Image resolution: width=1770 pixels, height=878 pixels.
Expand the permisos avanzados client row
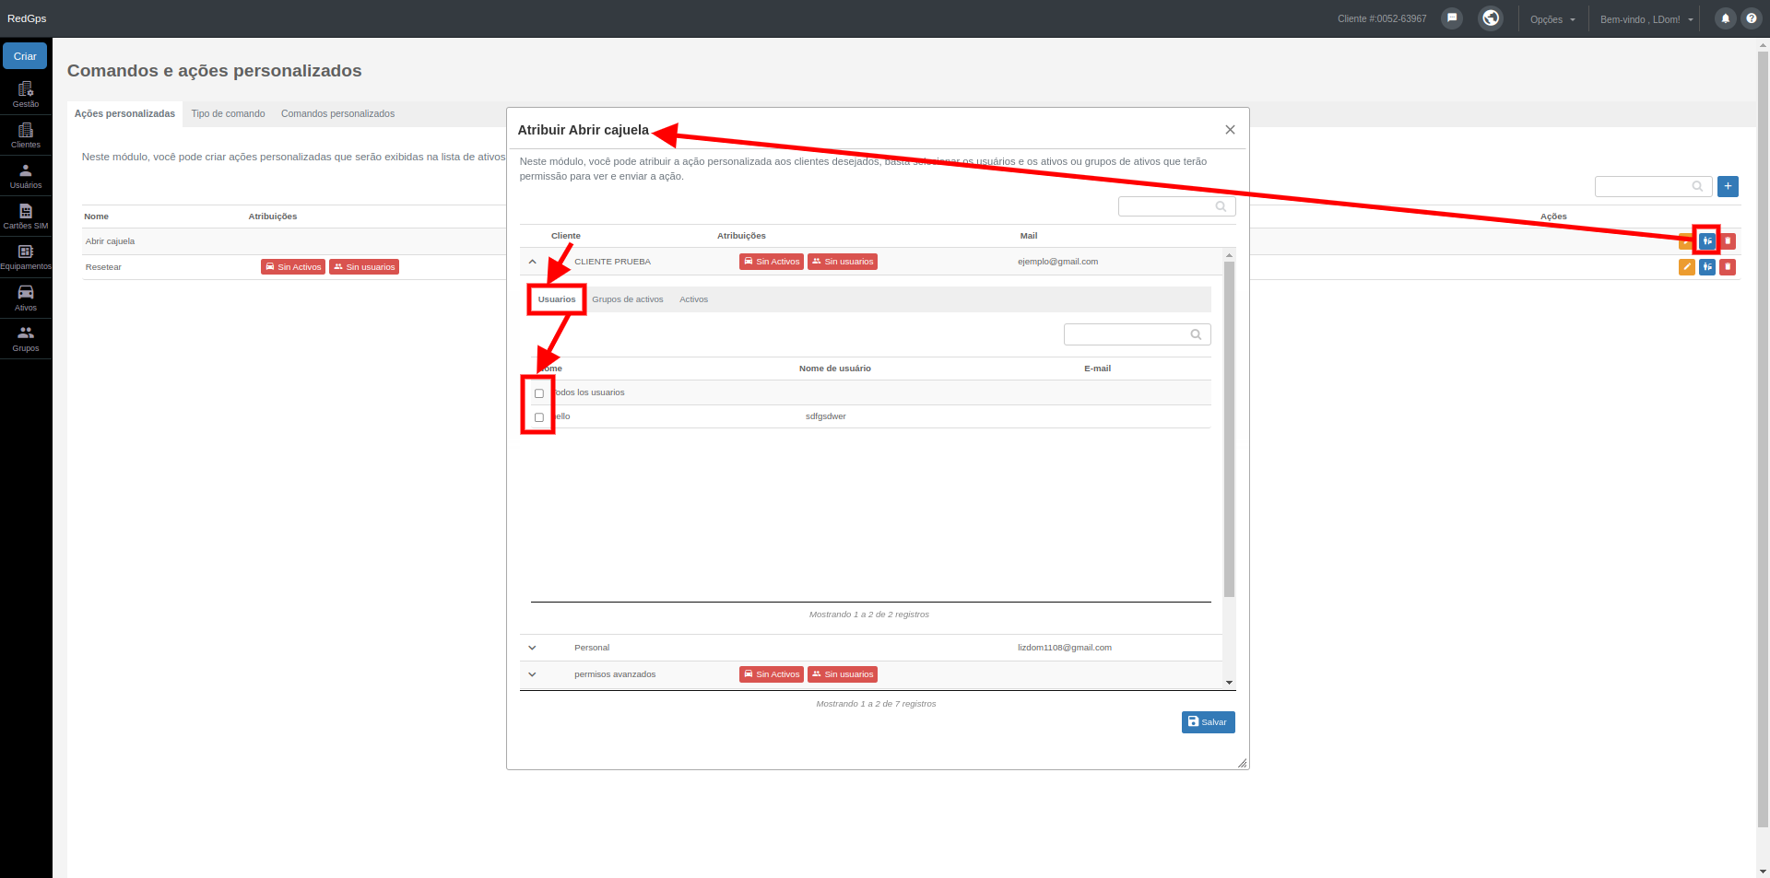click(532, 674)
